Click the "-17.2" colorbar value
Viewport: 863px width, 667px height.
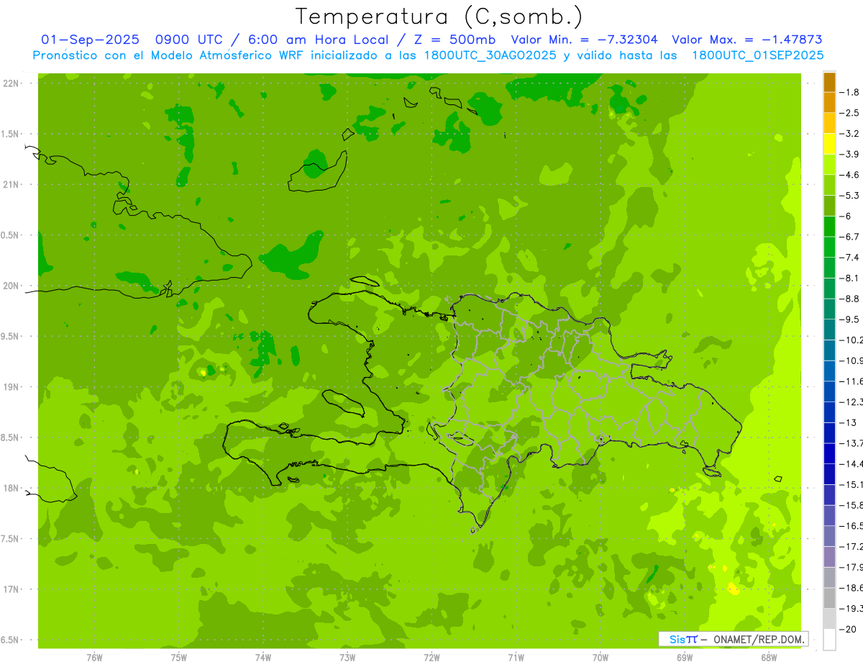[x=851, y=546]
